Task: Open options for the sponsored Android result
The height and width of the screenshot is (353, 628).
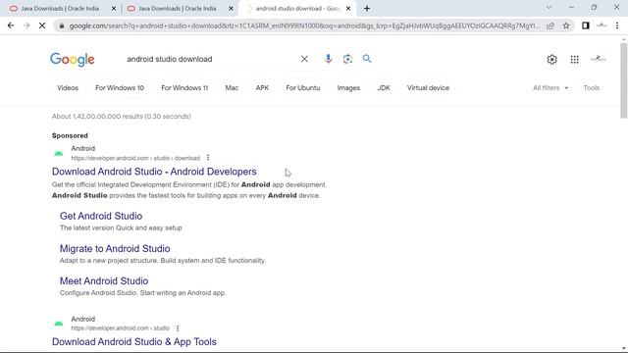Action: pyautogui.click(x=208, y=158)
